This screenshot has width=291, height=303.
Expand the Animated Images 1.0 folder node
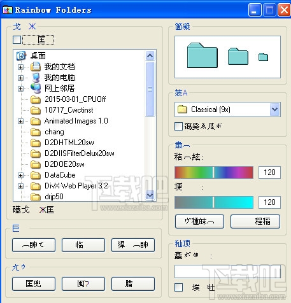click(x=20, y=121)
